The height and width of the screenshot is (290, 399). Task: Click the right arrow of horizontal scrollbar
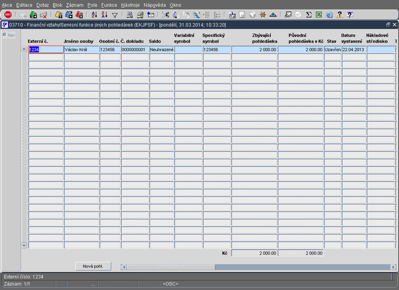coord(394,267)
